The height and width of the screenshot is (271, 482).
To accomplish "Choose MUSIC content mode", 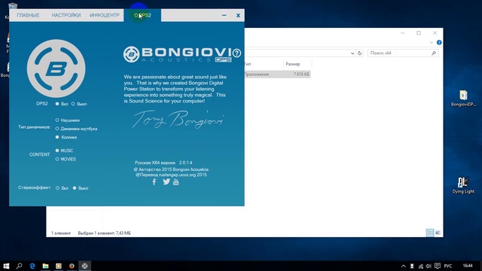I will click(x=57, y=151).
